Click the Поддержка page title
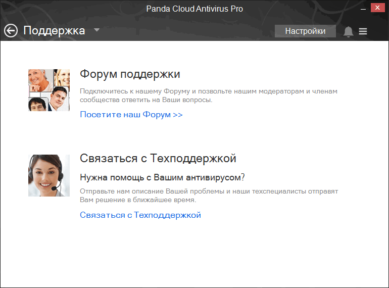The height and width of the screenshot is (288, 389). [x=54, y=31]
